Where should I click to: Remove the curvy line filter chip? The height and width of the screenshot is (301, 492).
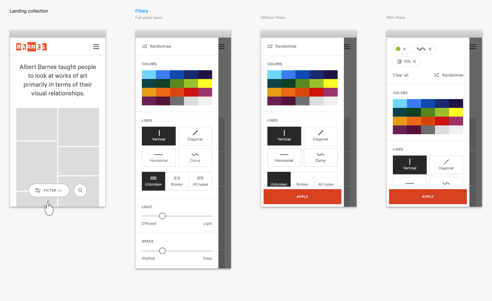pyautogui.click(x=430, y=49)
